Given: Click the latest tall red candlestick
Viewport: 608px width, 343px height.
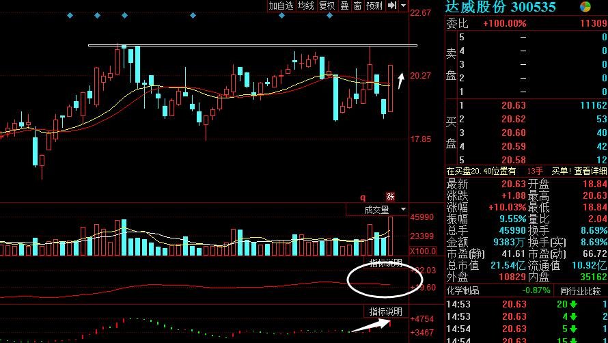Looking at the screenshot, I should (391, 88).
